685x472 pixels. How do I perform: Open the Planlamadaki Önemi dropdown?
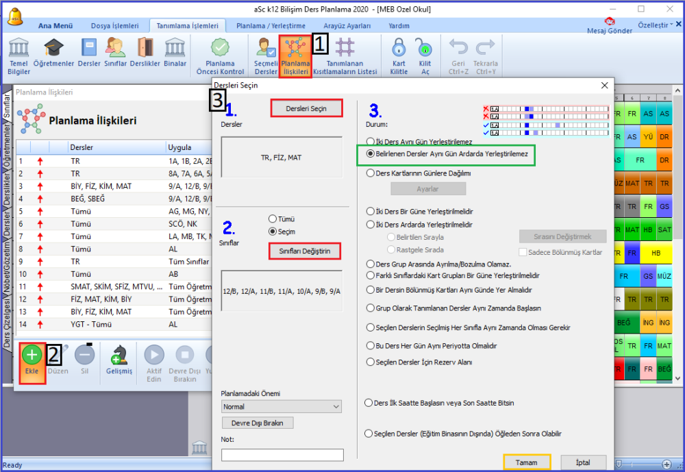[x=282, y=406]
